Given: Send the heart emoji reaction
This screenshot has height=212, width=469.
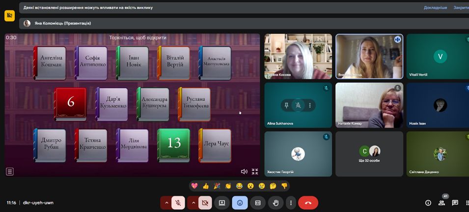Looking at the screenshot, I should pos(194,186).
